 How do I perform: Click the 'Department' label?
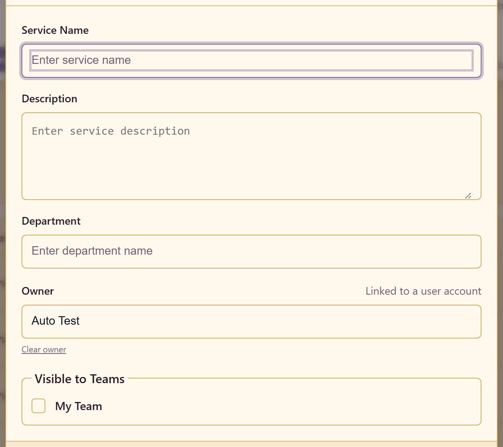(51, 221)
